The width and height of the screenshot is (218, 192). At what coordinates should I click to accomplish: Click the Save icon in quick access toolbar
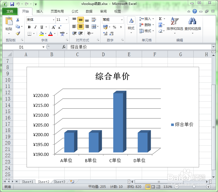click(12, 4)
